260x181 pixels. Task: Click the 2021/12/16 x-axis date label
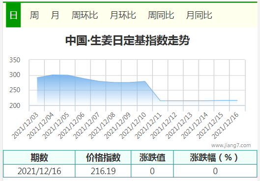[225, 126]
